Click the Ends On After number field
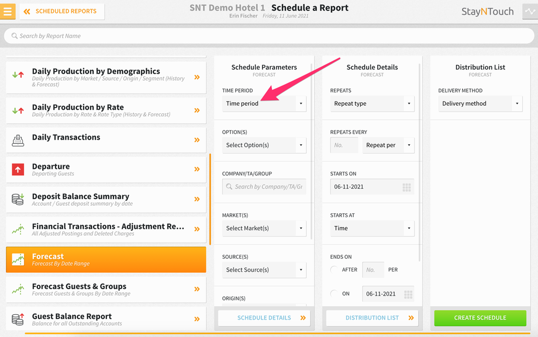This screenshot has width=538, height=337. pyautogui.click(x=373, y=270)
